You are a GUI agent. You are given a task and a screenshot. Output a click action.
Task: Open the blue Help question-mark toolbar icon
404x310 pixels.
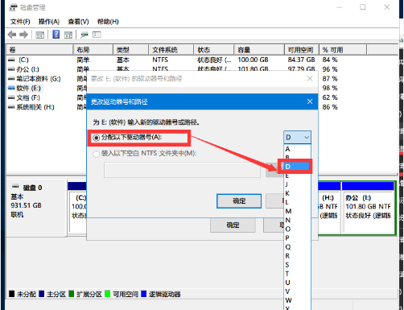pyautogui.click(x=56, y=35)
